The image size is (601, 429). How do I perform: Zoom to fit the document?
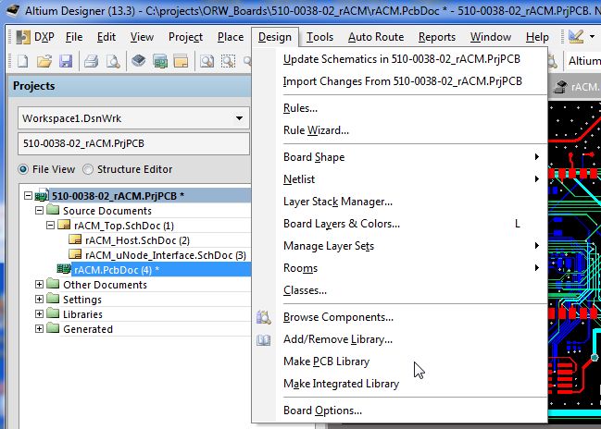pyautogui.click(x=207, y=61)
